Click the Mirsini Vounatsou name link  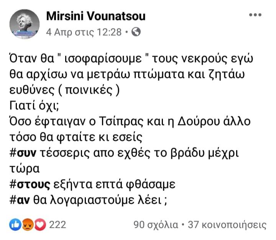tap(96, 16)
